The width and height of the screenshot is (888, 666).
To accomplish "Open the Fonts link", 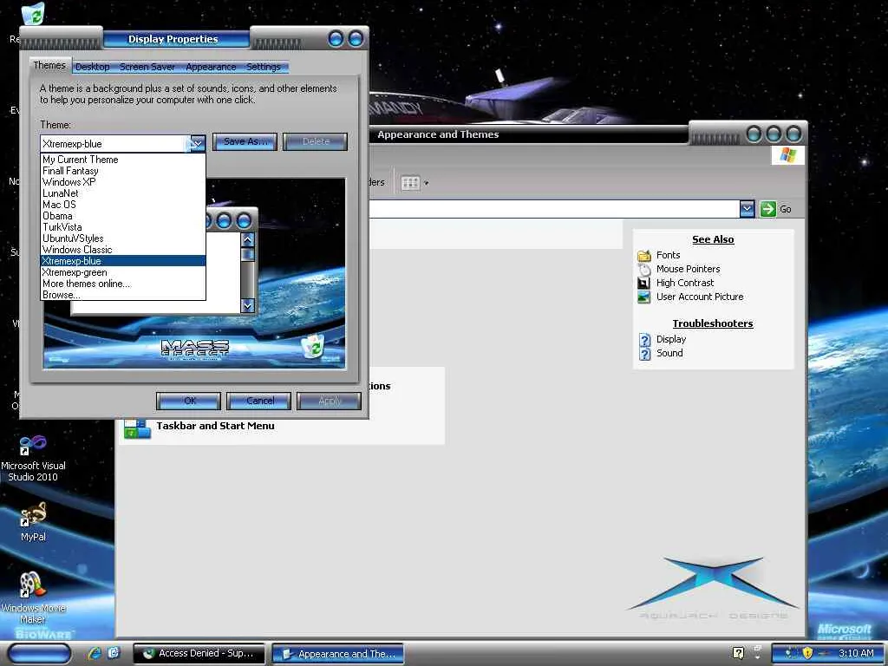I will click(669, 256).
